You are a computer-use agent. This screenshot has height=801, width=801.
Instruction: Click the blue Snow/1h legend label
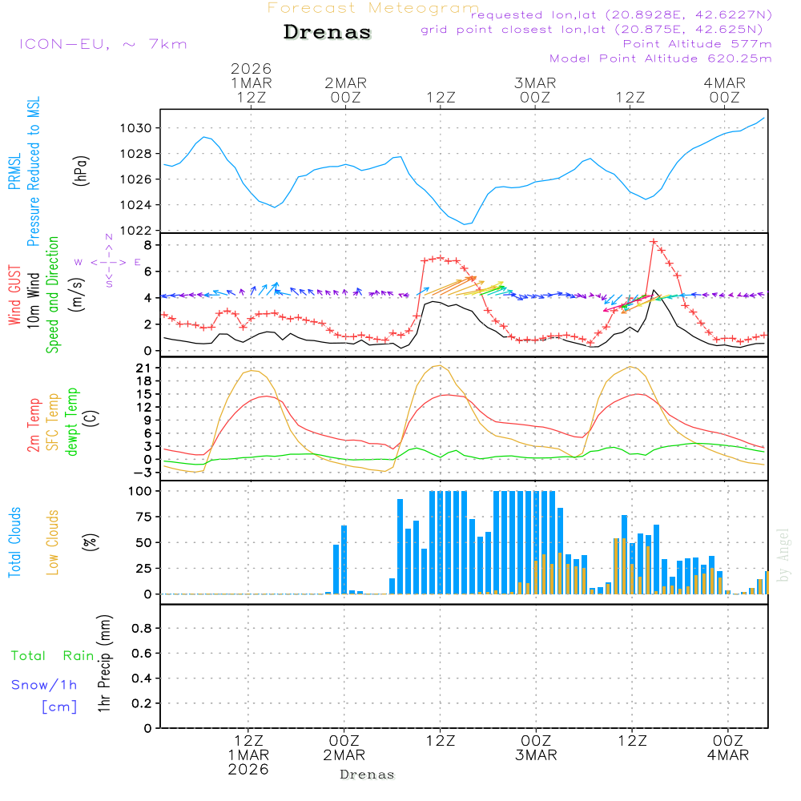coord(45,685)
